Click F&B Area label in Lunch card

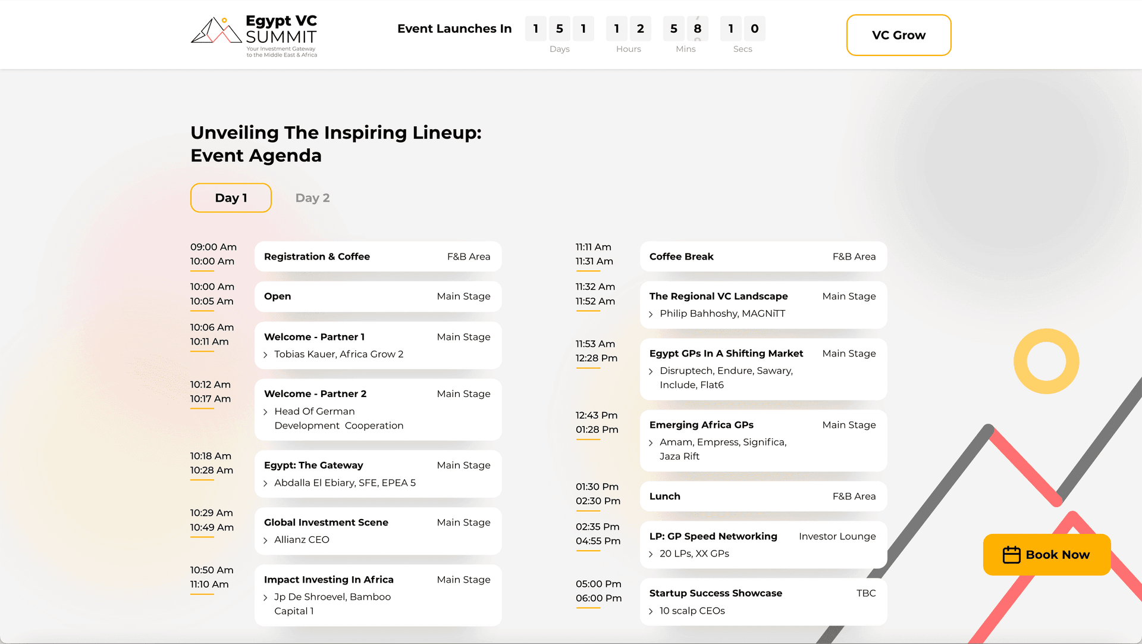point(854,496)
